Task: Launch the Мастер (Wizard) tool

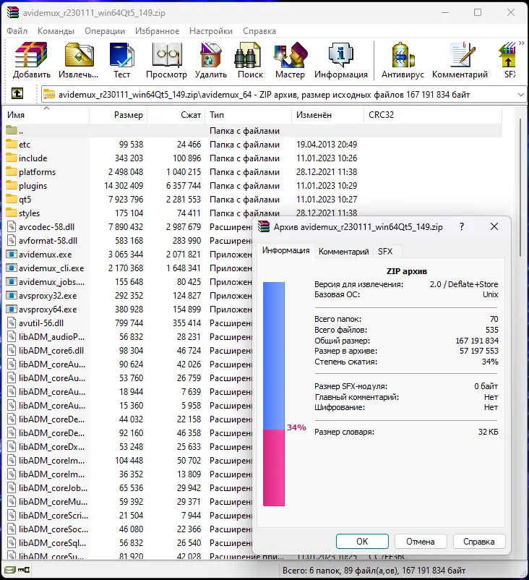Action: [291, 60]
